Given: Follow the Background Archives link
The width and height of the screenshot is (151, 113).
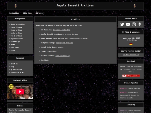Looking at the screenshot, I should 65,43.
